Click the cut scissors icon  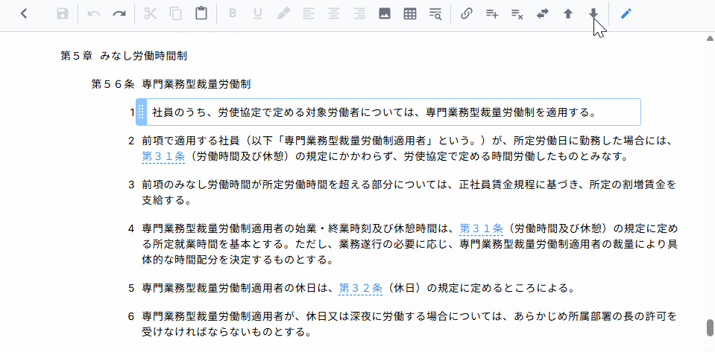tap(150, 13)
